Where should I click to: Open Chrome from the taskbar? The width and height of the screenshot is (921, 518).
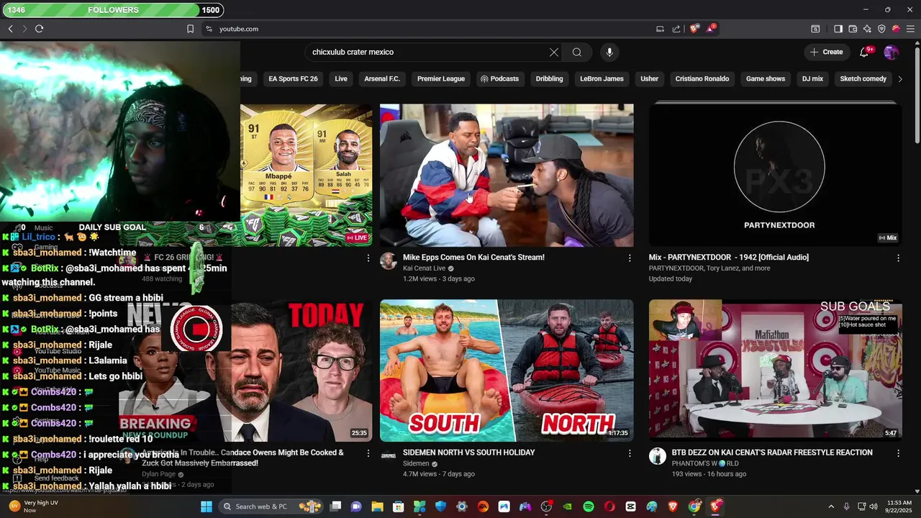tap(694, 506)
